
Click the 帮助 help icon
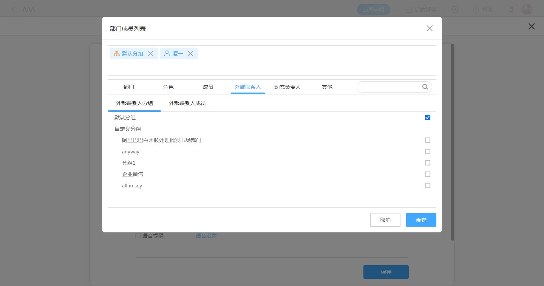(476, 9)
